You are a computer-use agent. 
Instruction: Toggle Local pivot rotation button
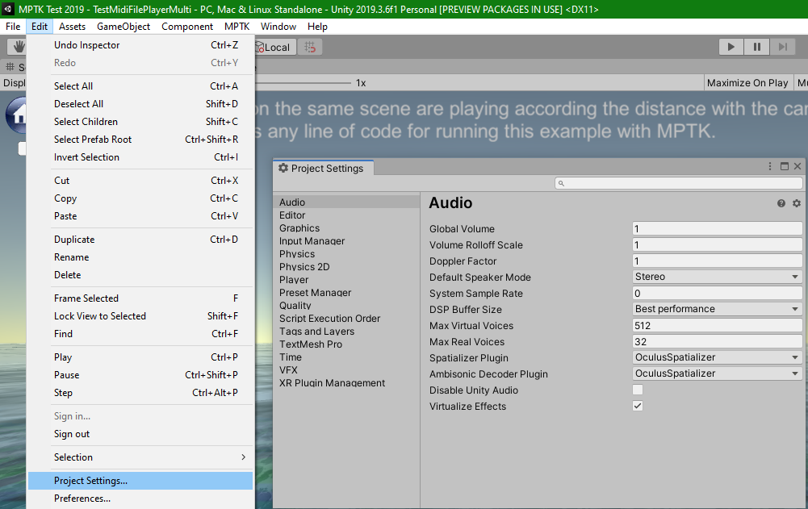coord(275,47)
